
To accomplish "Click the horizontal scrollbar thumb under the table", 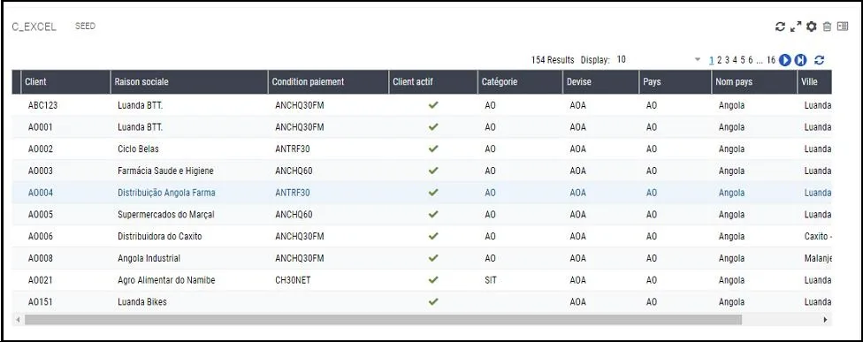I will (x=383, y=319).
